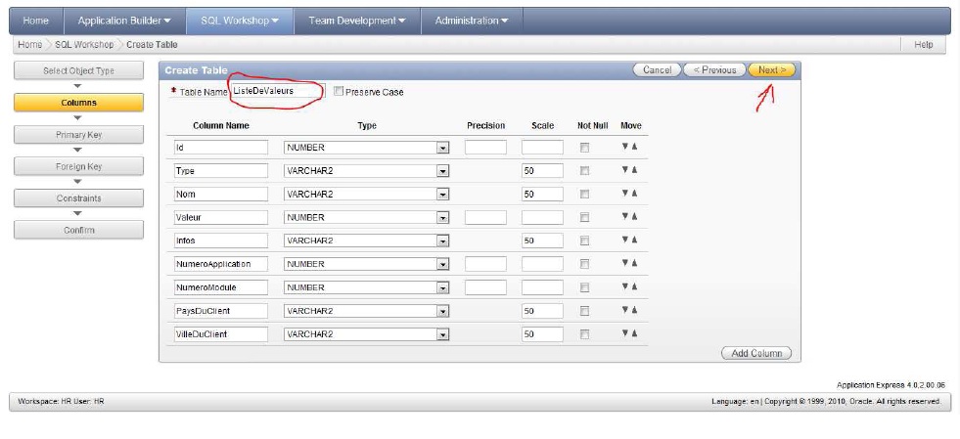This screenshot has height=439, width=960.
Task: Click the Next button
Action: pyautogui.click(x=771, y=70)
